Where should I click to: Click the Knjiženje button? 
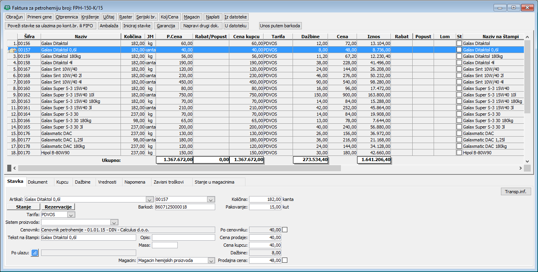click(x=90, y=17)
